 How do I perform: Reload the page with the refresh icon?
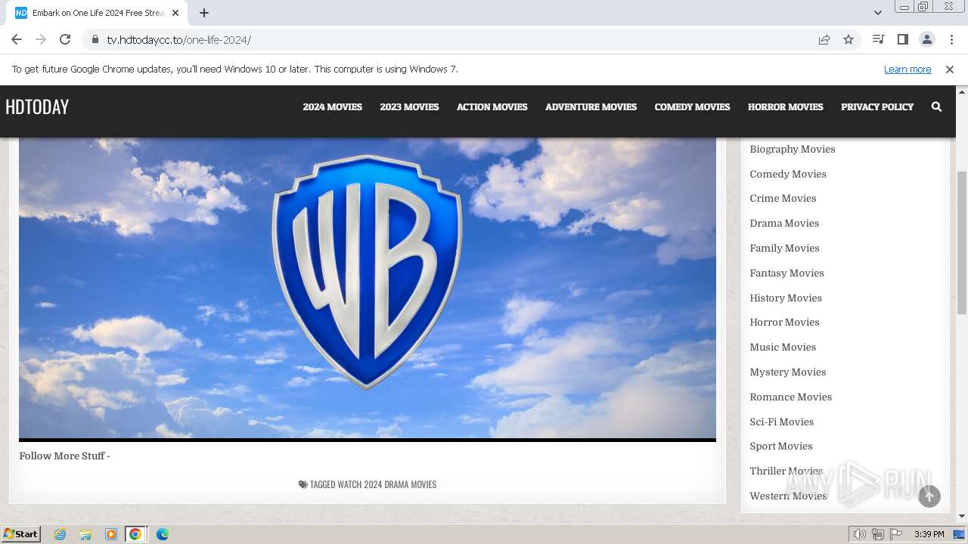[65, 39]
